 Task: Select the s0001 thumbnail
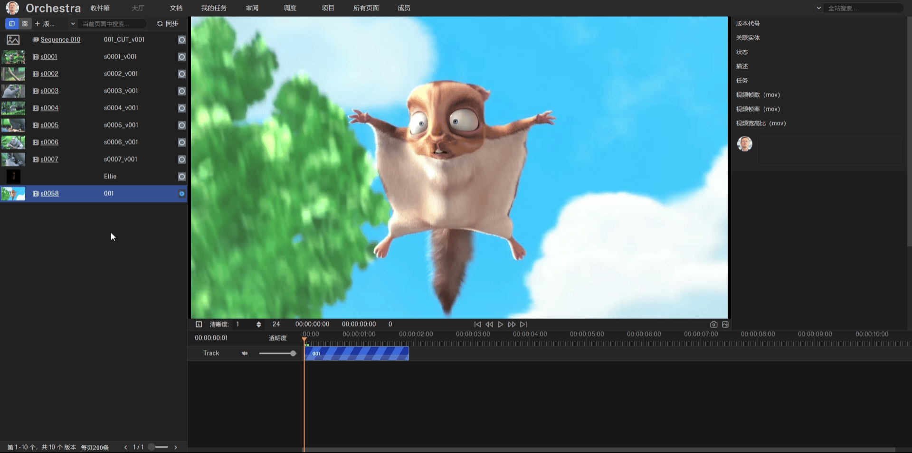13,57
